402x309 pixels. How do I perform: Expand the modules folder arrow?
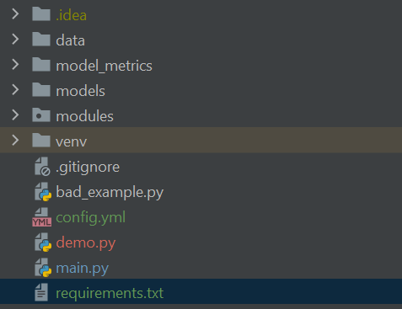[15, 115]
